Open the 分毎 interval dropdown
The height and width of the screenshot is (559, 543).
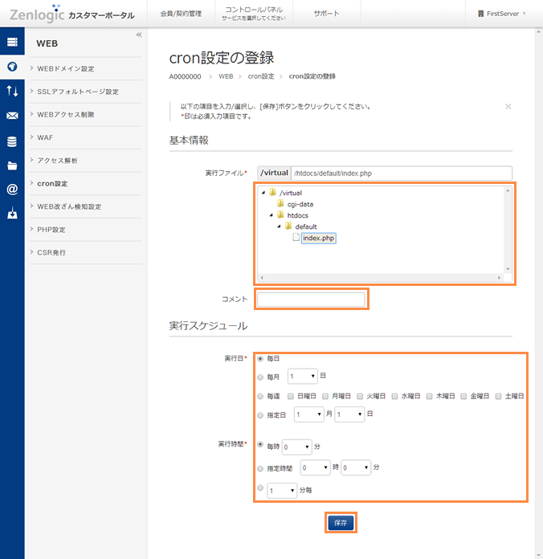(x=282, y=491)
